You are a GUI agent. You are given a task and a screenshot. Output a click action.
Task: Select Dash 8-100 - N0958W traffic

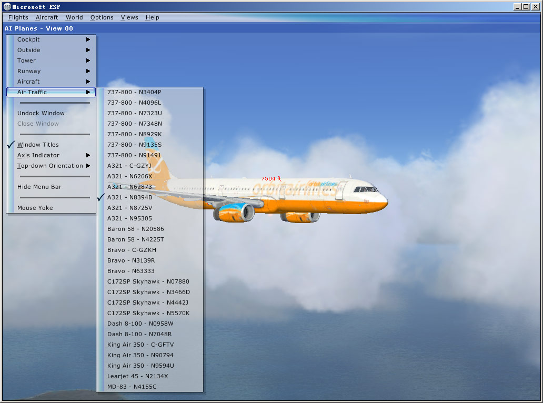[149, 324]
